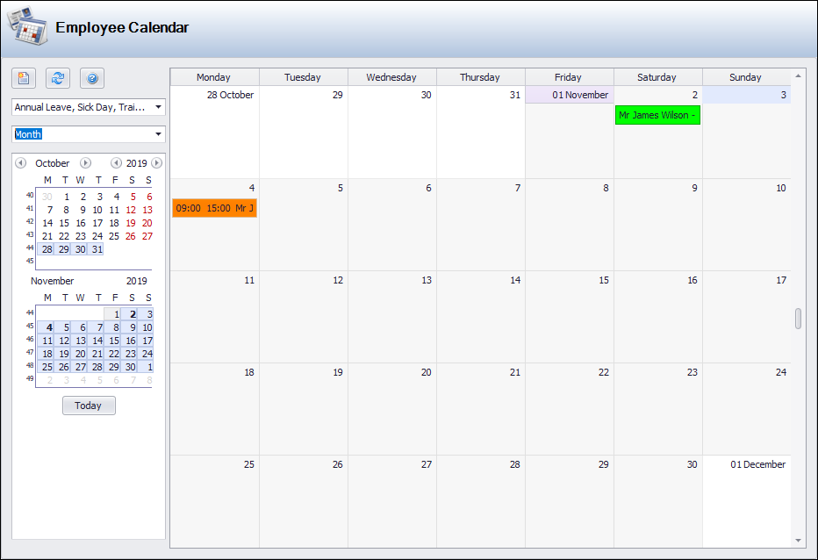Select 24 in the October mini calendar
This screenshot has width=818, height=560.
[97, 236]
